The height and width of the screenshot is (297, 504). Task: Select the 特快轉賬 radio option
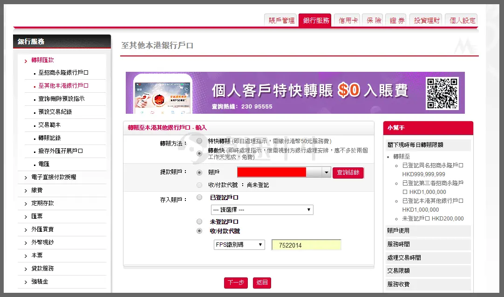[199, 141]
